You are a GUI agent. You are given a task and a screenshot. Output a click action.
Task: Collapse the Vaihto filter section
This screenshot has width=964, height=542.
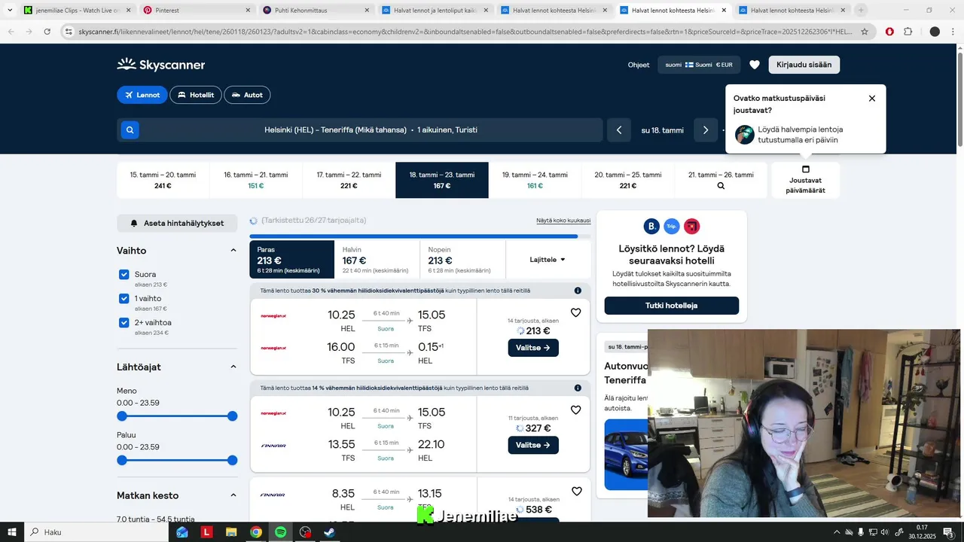coord(233,251)
